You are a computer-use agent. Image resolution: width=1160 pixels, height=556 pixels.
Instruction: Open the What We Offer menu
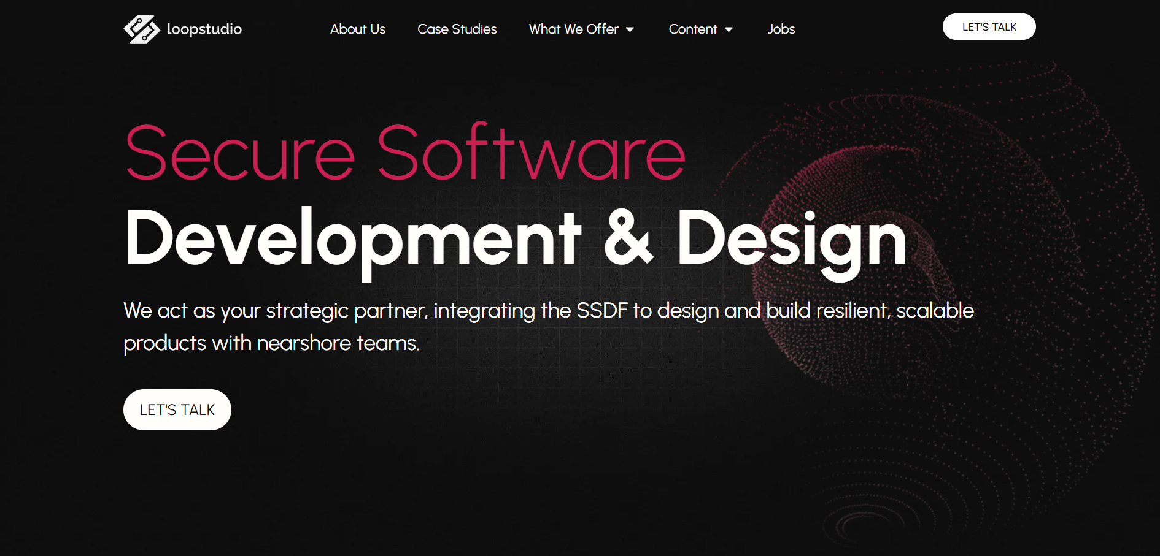click(574, 29)
